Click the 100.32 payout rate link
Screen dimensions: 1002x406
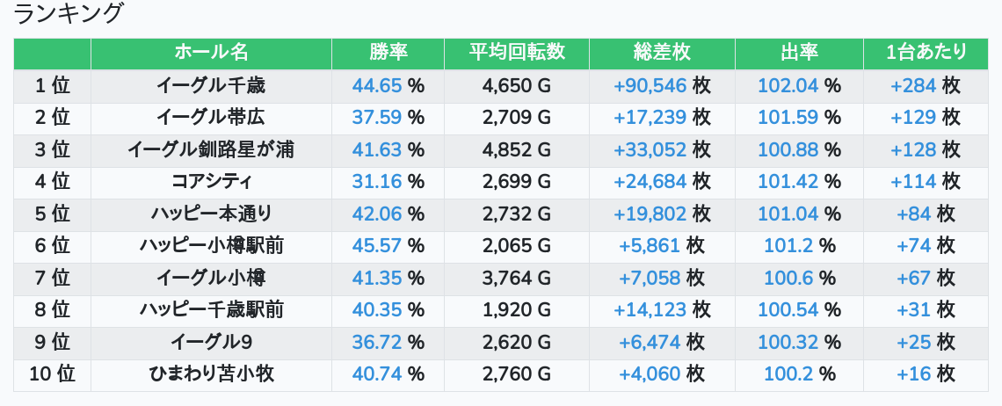[x=788, y=342]
